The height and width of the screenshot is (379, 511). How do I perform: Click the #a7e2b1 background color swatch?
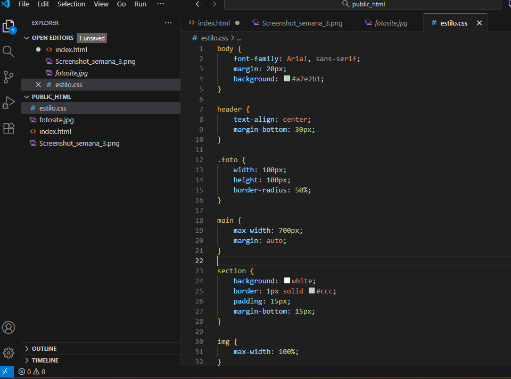(x=287, y=79)
